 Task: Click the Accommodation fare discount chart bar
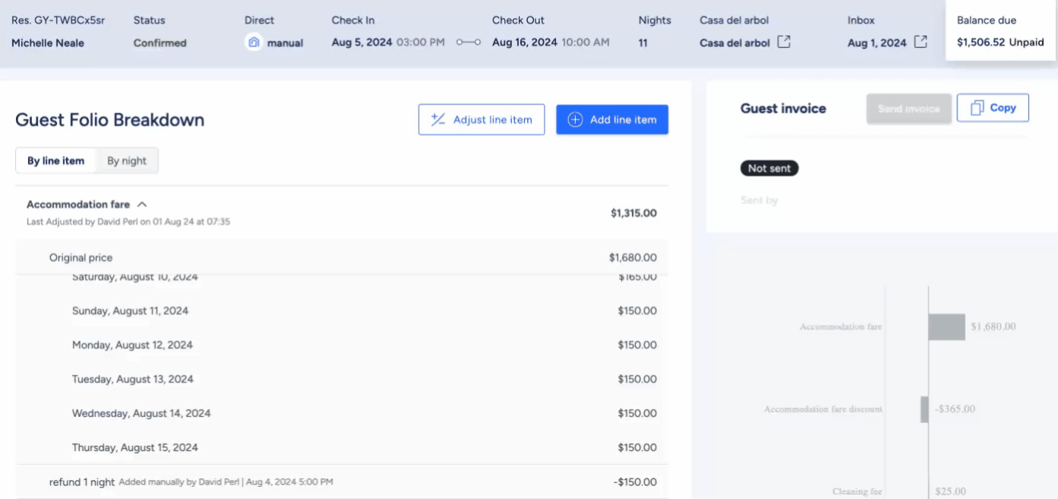tap(924, 409)
